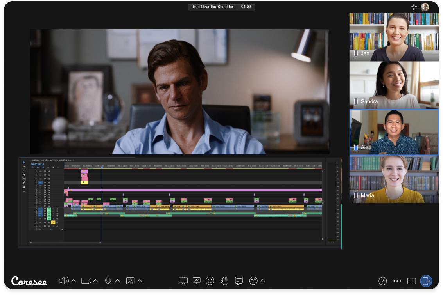Open the profile avatar in the corner
Image resolution: width=443 pixels, height=296 pixels.
(x=425, y=7)
